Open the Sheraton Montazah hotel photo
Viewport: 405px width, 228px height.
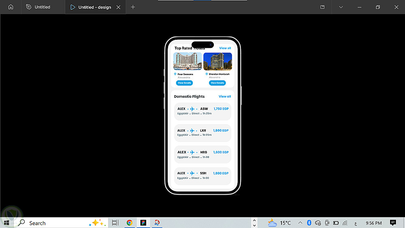tap(218, 61)
